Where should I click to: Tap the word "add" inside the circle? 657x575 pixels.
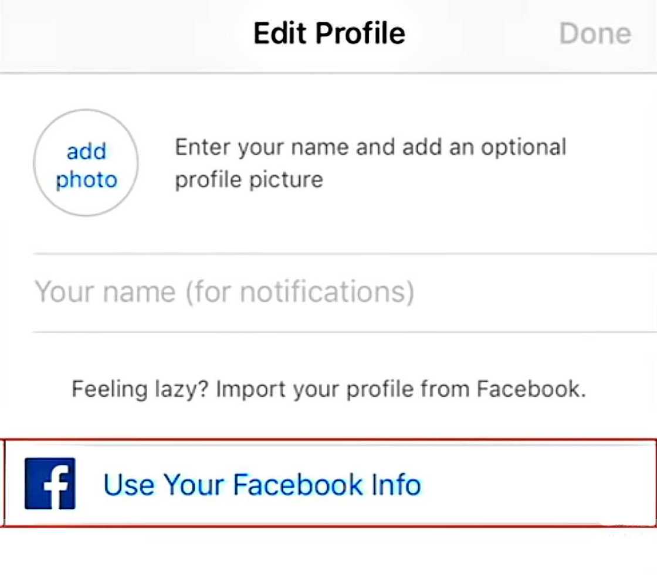coord(86,151)
